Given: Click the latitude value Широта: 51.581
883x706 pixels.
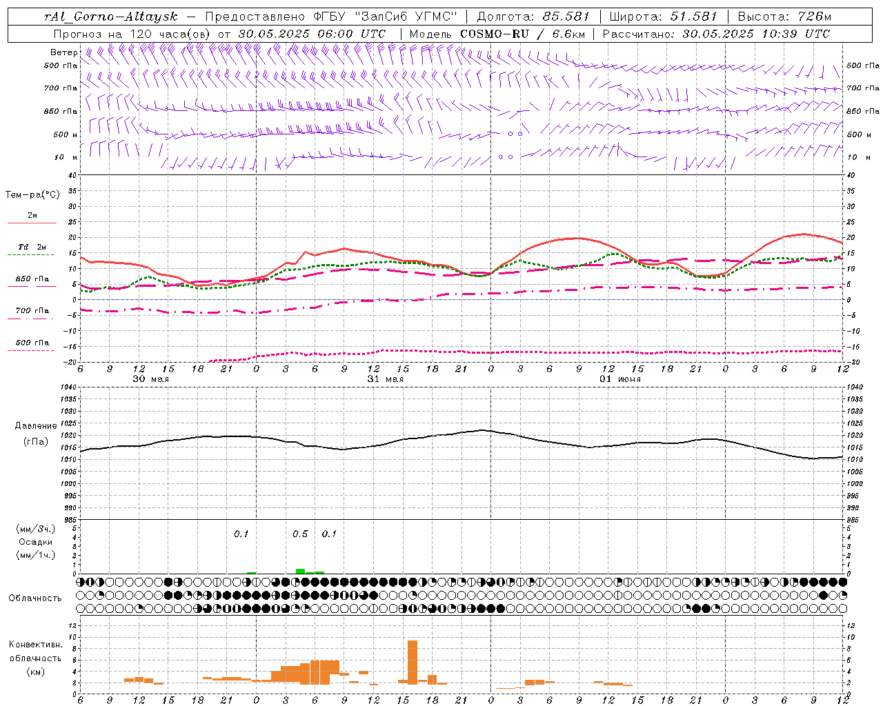Looking at the screenshot, I should pos(663,17).
